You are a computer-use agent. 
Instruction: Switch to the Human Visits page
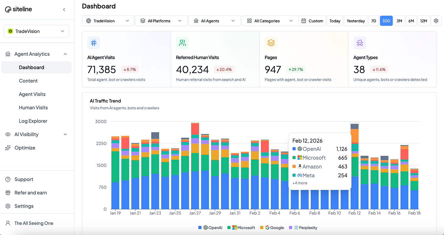pos(33,108)
